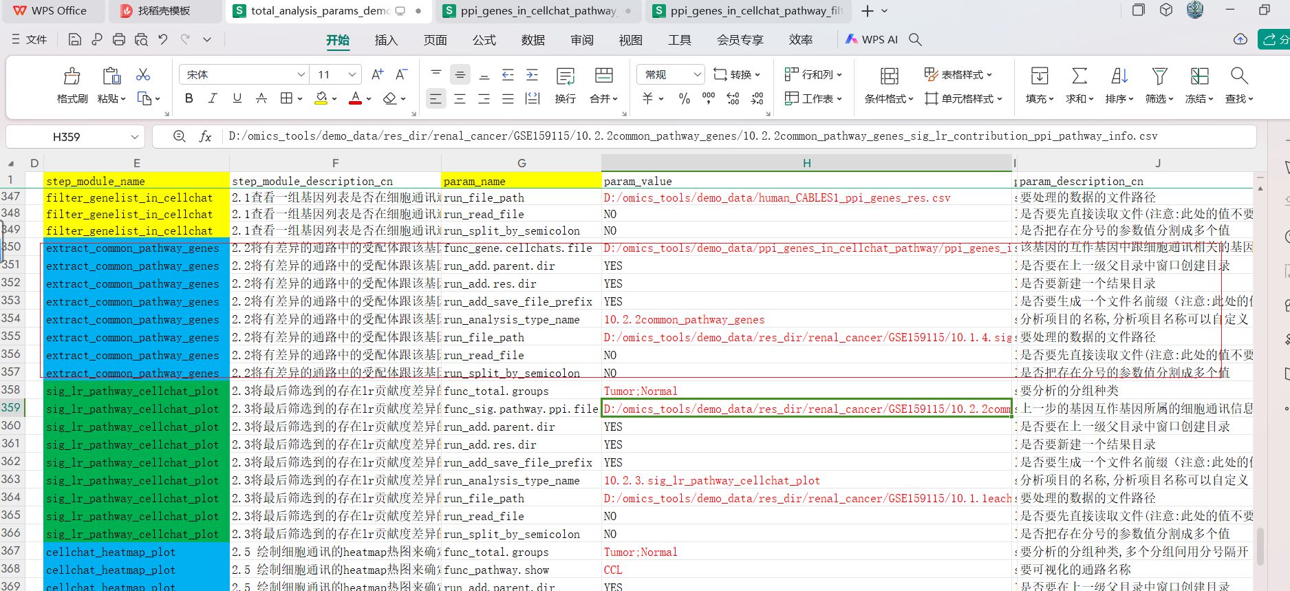Click the Sort (排序) icon
The height and width of the screenshot is (591, 1290).
[1119, 76]
